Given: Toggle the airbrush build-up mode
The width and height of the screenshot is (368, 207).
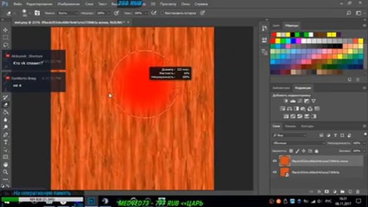Looking at the screenshot, I should click(154, 13).
